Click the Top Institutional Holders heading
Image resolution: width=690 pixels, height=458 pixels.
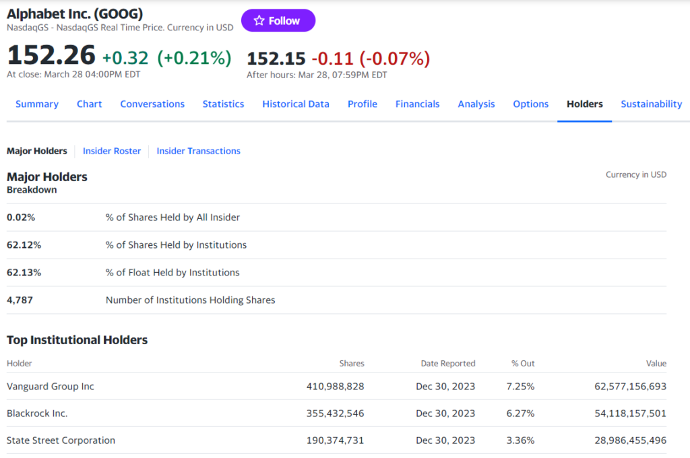pyautogui.click(x=77, y=340)
